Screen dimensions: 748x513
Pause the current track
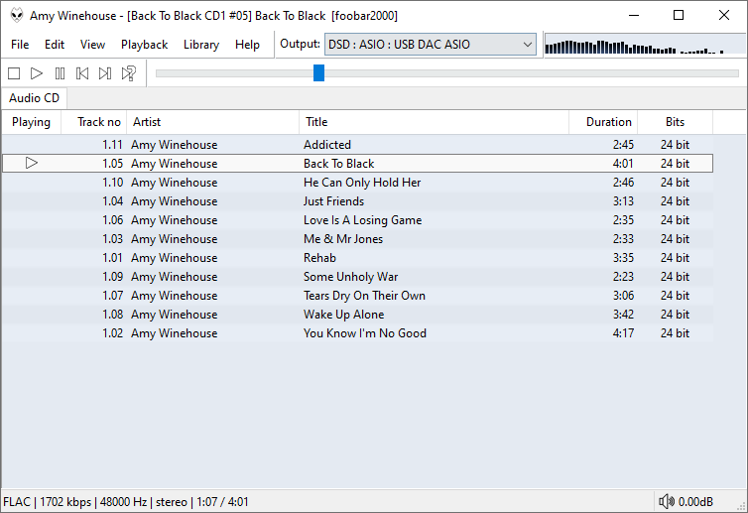coord(60,73)
